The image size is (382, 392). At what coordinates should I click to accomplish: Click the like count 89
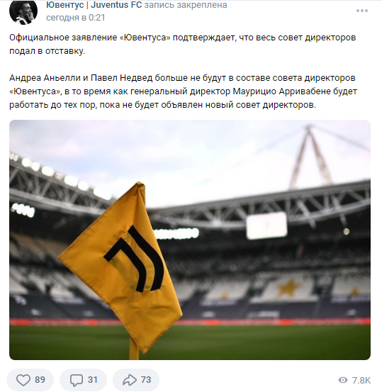pos(40,380)
